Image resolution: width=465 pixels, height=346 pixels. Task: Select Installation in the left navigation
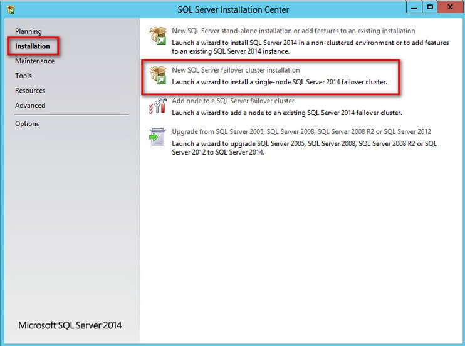pyautogui.click(x=33, y=46)
